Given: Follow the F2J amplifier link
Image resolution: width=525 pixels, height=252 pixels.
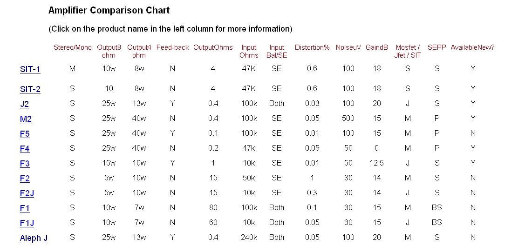Looking at the screenshot, I should (x=27, y=193).
